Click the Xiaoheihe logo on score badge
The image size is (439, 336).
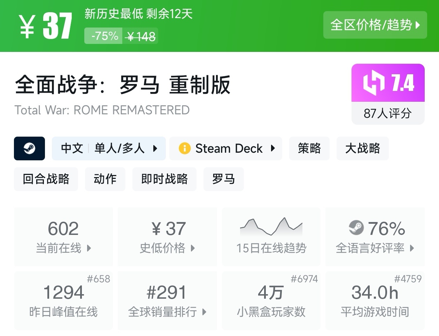tap(374, 83)
